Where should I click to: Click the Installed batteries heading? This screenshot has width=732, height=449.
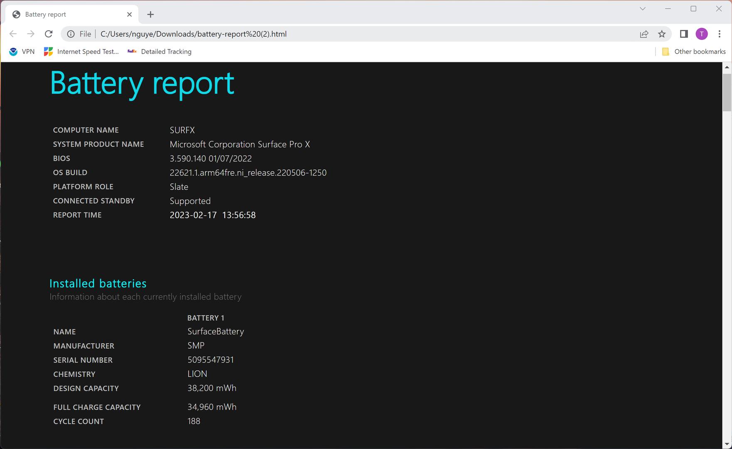click(98, 284)
